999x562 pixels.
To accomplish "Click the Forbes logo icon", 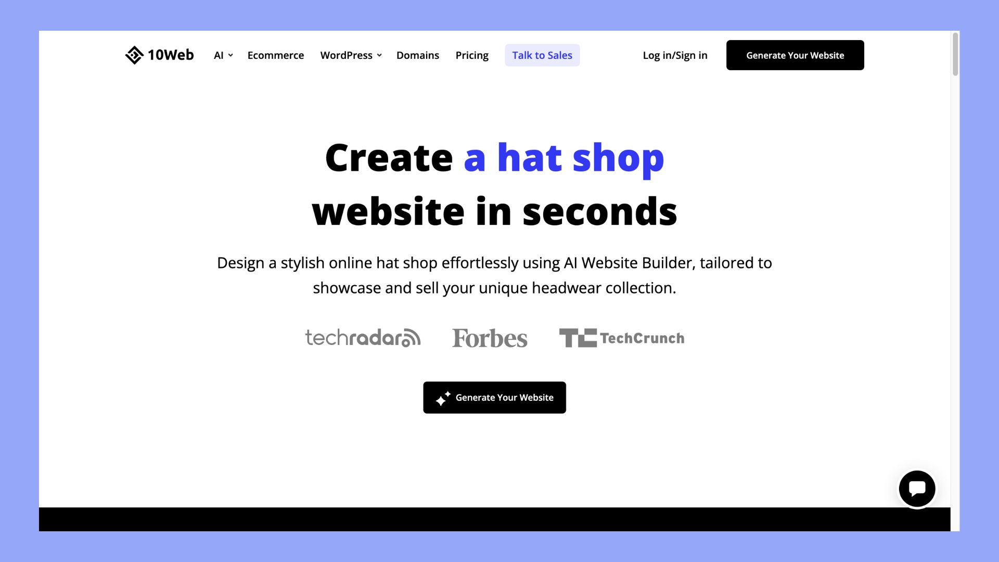I will click(489, 337).
